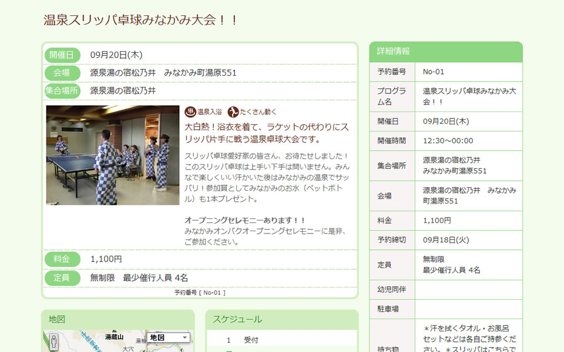Select date text 09月20日(木) in main card

tap(116, 55)
